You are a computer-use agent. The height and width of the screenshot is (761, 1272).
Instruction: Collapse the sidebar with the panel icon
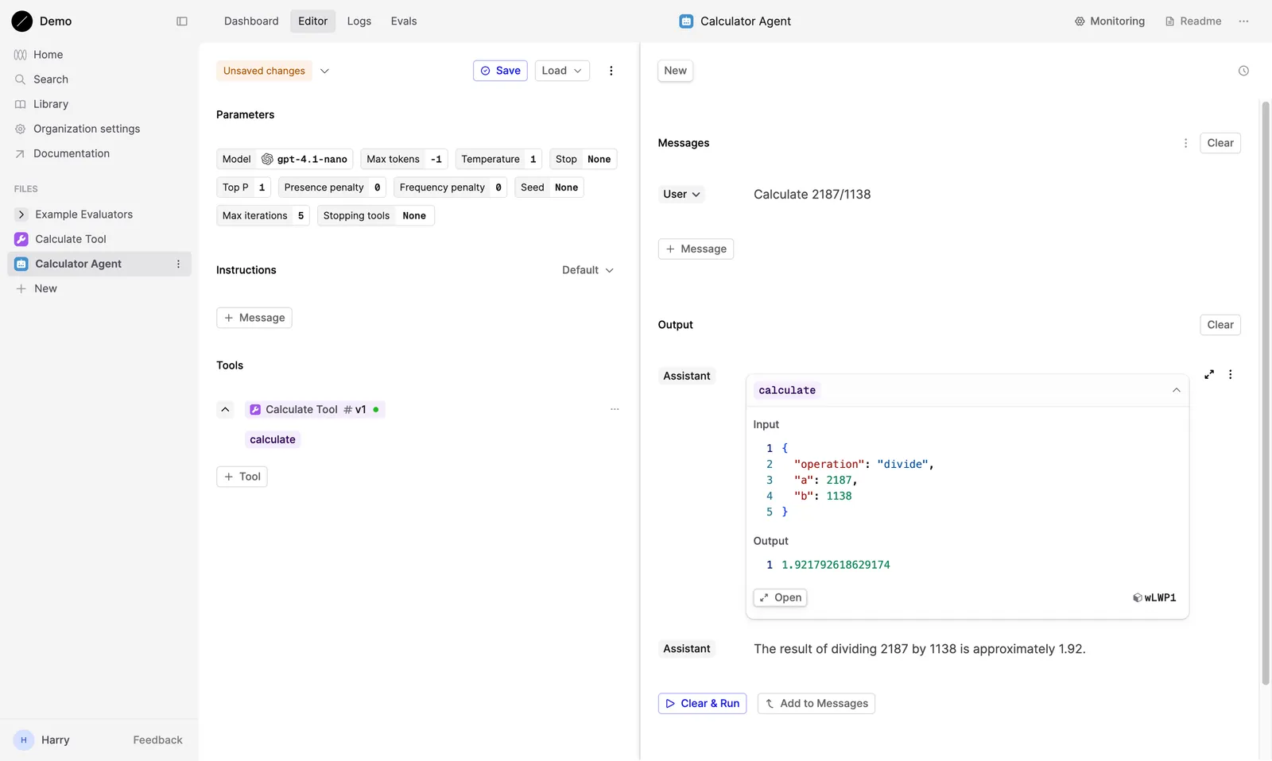coord(182,21)
